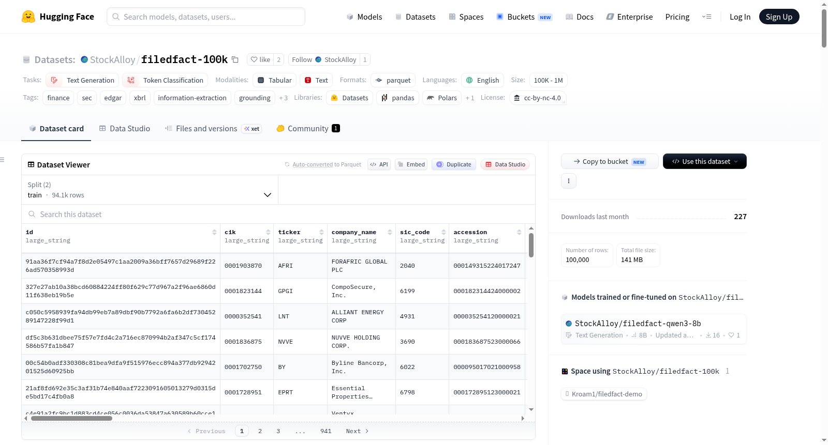
Task: Sort by the accession column
Action: click(x=519, y=233)
